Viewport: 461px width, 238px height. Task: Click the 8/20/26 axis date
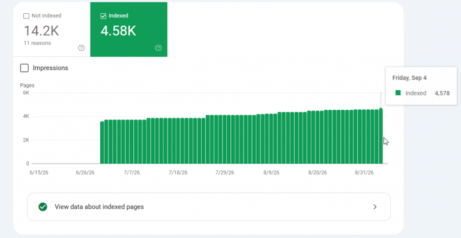318,173
